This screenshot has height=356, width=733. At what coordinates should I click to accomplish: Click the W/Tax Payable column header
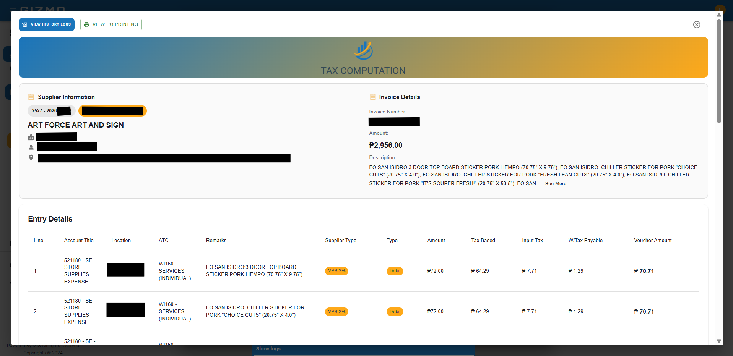pos(585,241)
